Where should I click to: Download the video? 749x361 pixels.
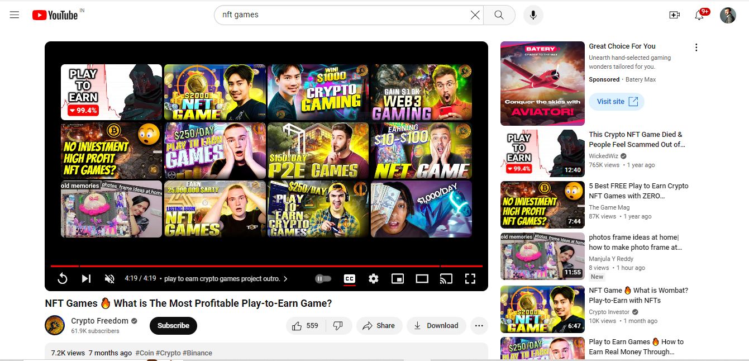(436, 325)
